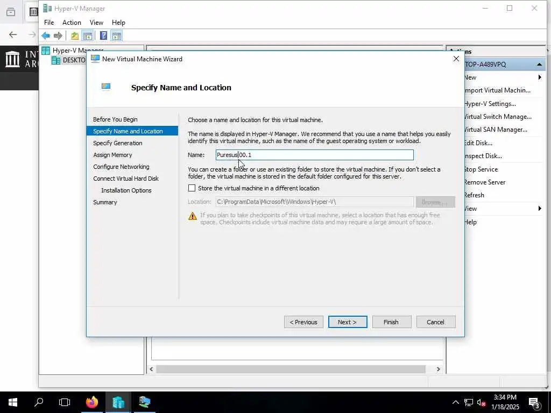This screenshot has width=551, height=413.
Task: Click the Back arrow in Hyper-V toolbar
Action: 46,36
